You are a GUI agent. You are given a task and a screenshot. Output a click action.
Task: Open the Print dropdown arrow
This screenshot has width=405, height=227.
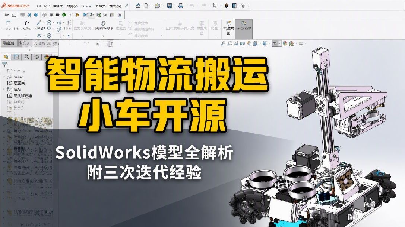186,6
